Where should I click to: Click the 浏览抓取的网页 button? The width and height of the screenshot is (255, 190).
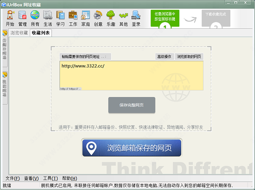click(x=189, y=57)
